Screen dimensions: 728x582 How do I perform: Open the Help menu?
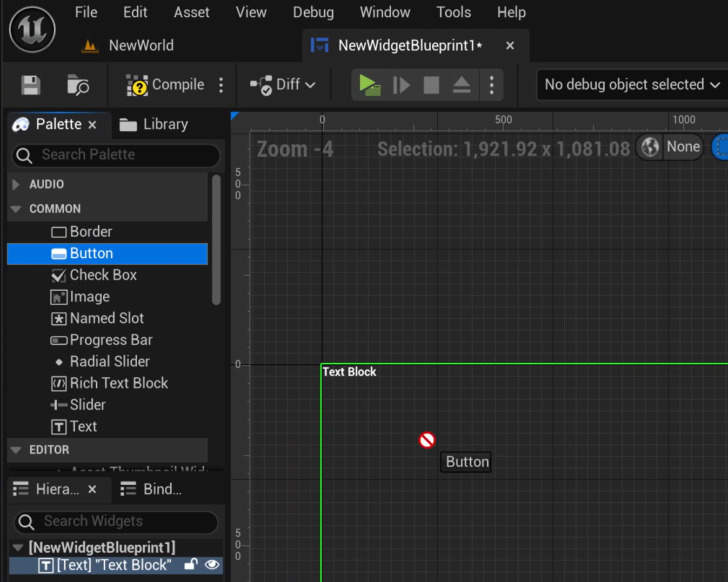point(511,12)
